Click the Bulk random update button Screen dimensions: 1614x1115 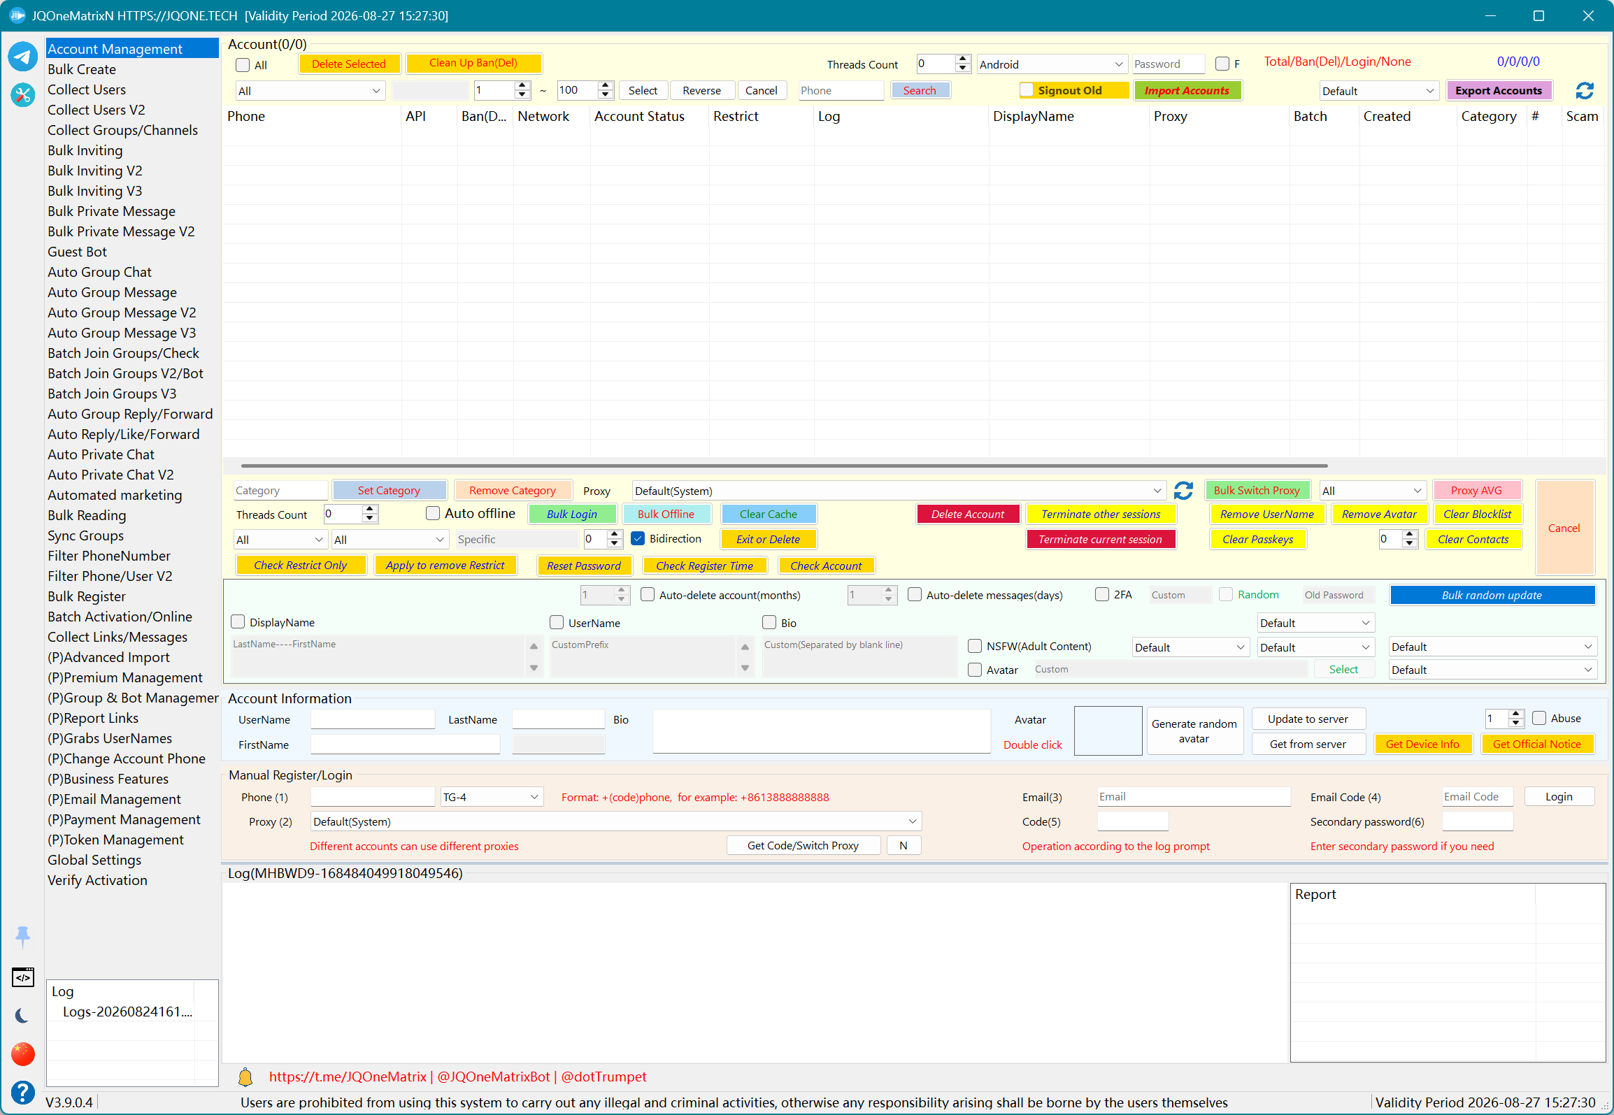tap(1492, 595)
